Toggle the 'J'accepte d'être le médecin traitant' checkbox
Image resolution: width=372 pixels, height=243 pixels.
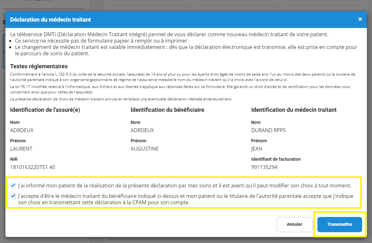13,196
